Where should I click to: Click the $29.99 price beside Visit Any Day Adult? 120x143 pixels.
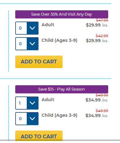pyautogui.click(x=93, y=25)
